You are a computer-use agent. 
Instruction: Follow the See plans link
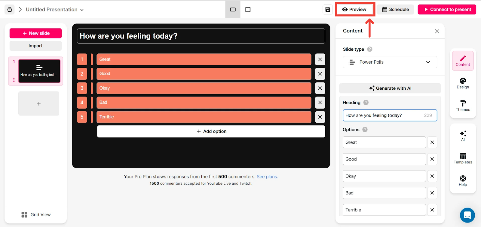pos(267,177)
